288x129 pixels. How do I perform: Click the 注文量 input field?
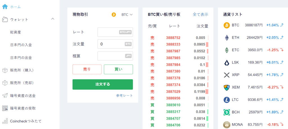point(115,44)
